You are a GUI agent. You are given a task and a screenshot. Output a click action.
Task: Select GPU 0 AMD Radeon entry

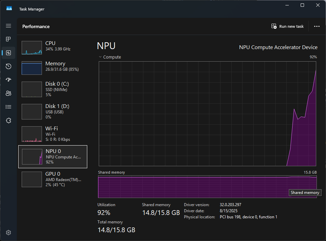click(x=52, y=179)
